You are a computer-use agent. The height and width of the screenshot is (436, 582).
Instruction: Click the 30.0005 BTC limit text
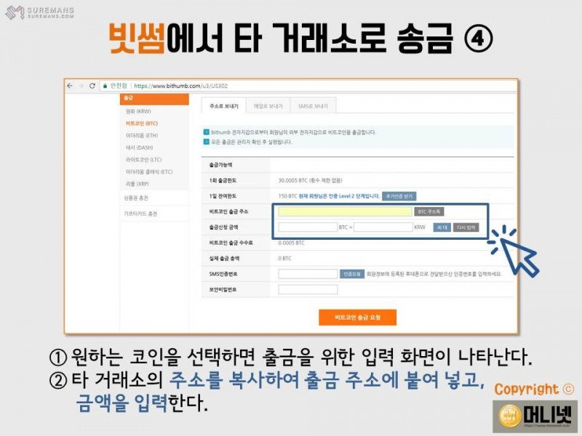(x=310, y=180)
